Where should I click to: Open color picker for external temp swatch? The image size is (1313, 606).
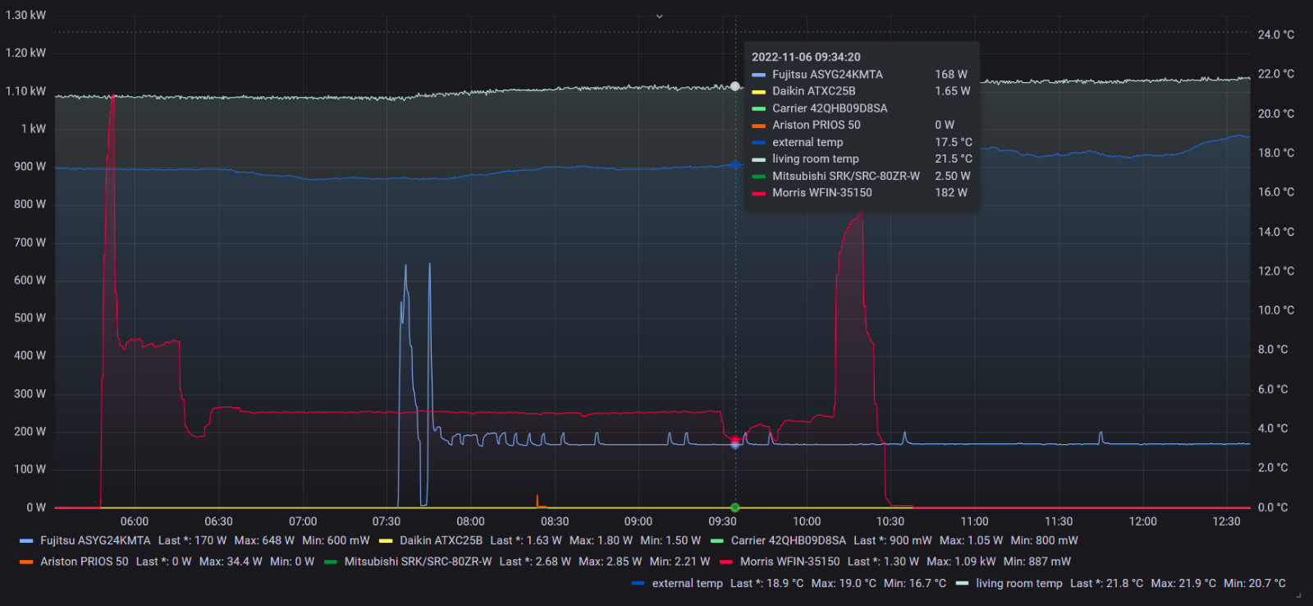pos(638,583)
